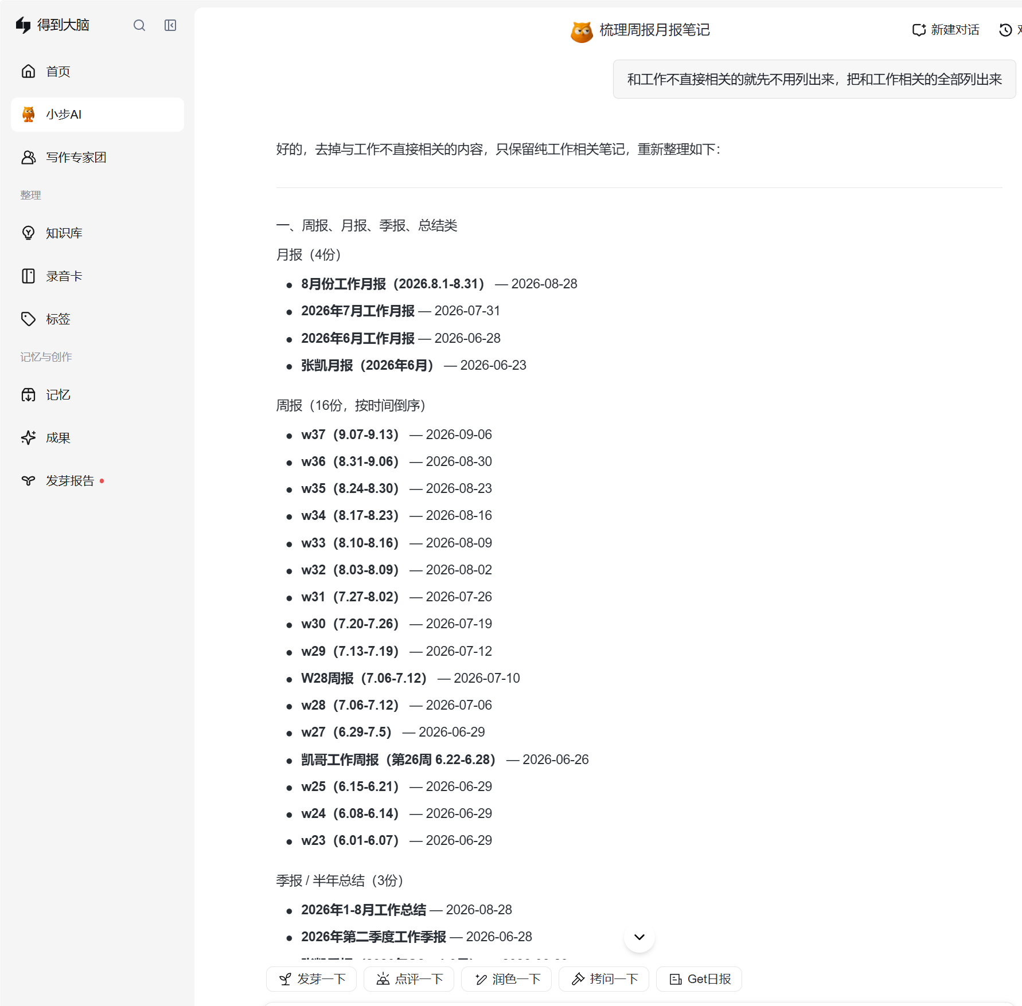Click 2026年第二季度工作季报 entry
Image resolution: width=1022 pixels, height=1006 pixels.
click(416, 937)
